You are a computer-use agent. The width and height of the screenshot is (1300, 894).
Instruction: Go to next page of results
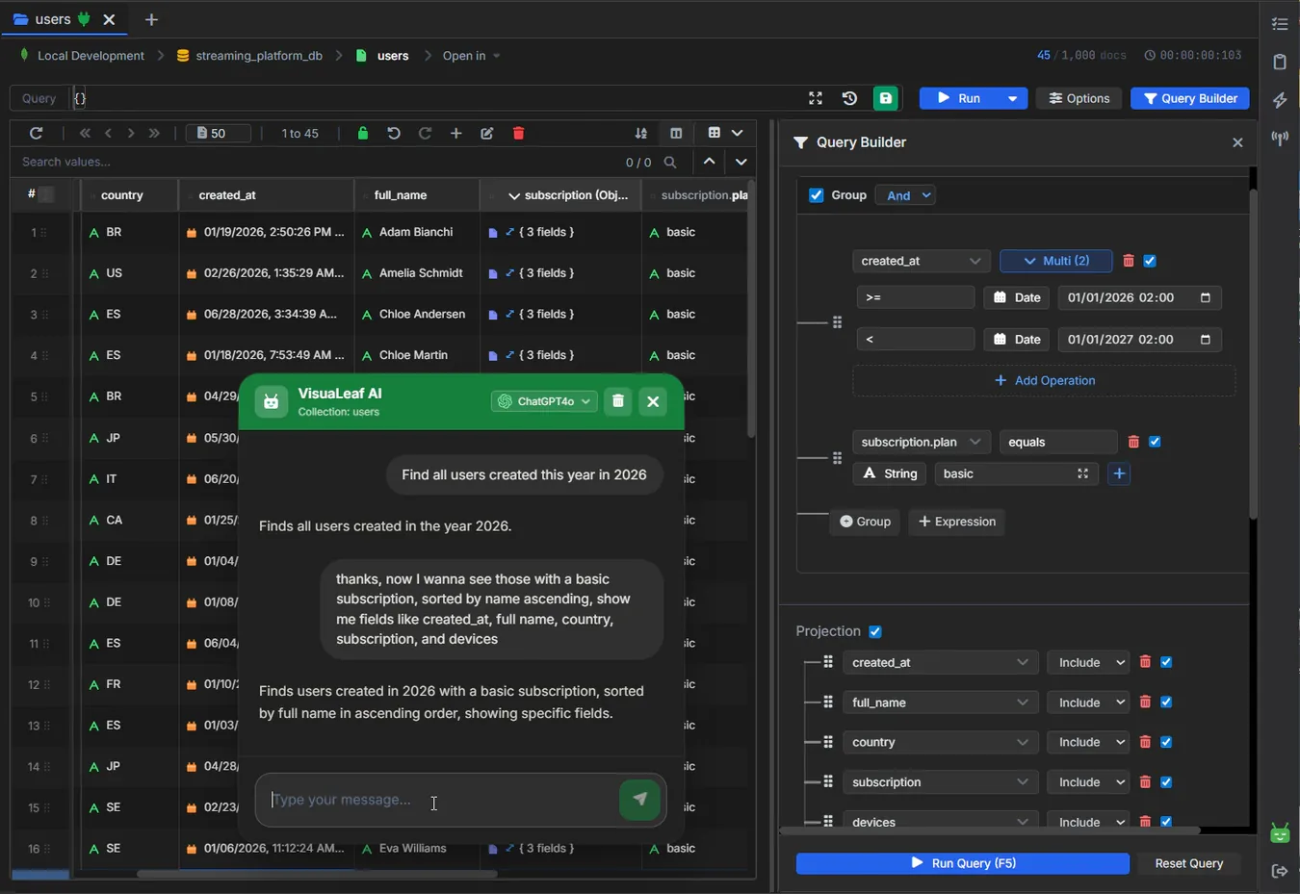click(131, 134)
